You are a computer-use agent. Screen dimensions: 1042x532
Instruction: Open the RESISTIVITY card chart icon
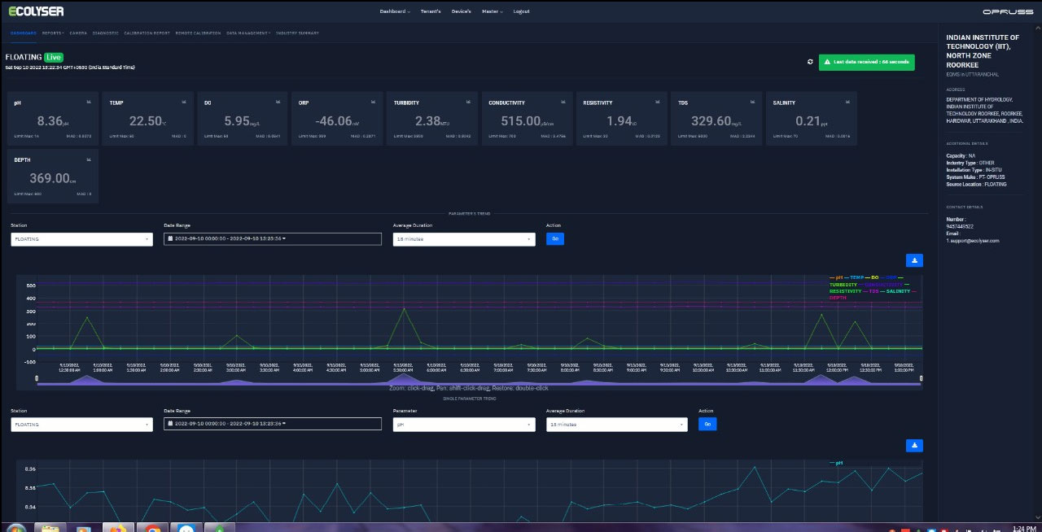pyautogui.click(x=657, y=102)
